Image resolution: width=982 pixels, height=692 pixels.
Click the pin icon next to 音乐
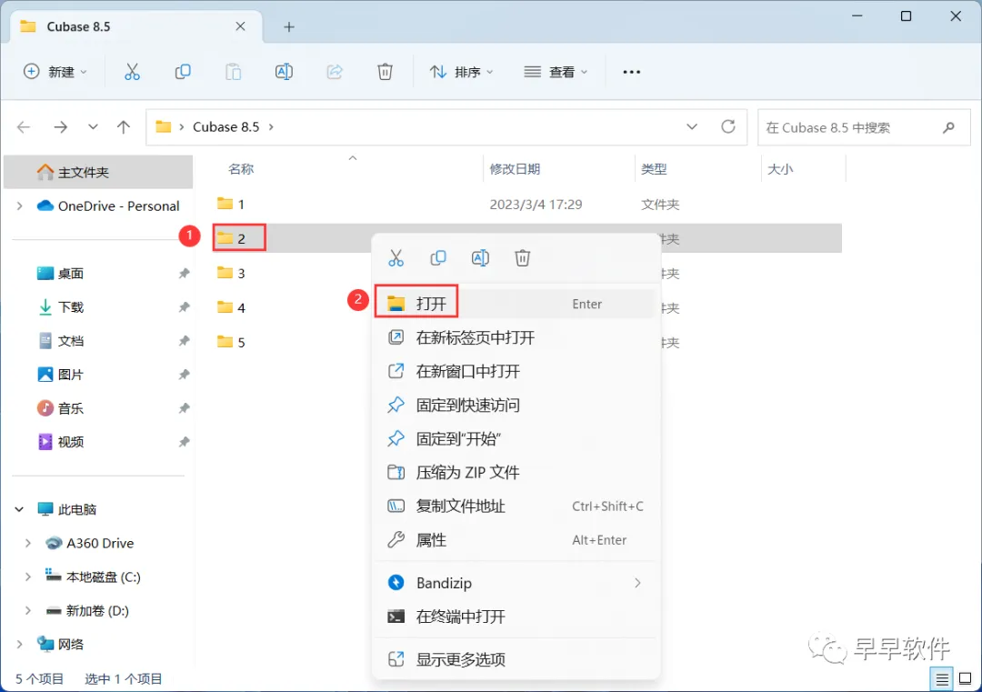pos(184,408)
